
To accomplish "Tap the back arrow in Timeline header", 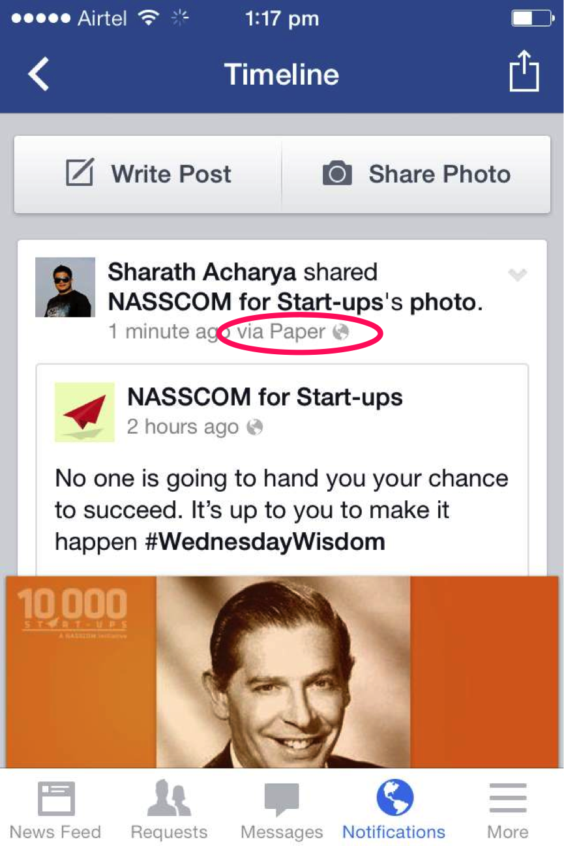I will tap(39, 73).
